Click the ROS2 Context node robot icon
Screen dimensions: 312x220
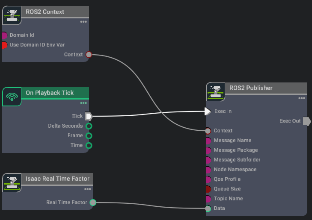[12, 15]
